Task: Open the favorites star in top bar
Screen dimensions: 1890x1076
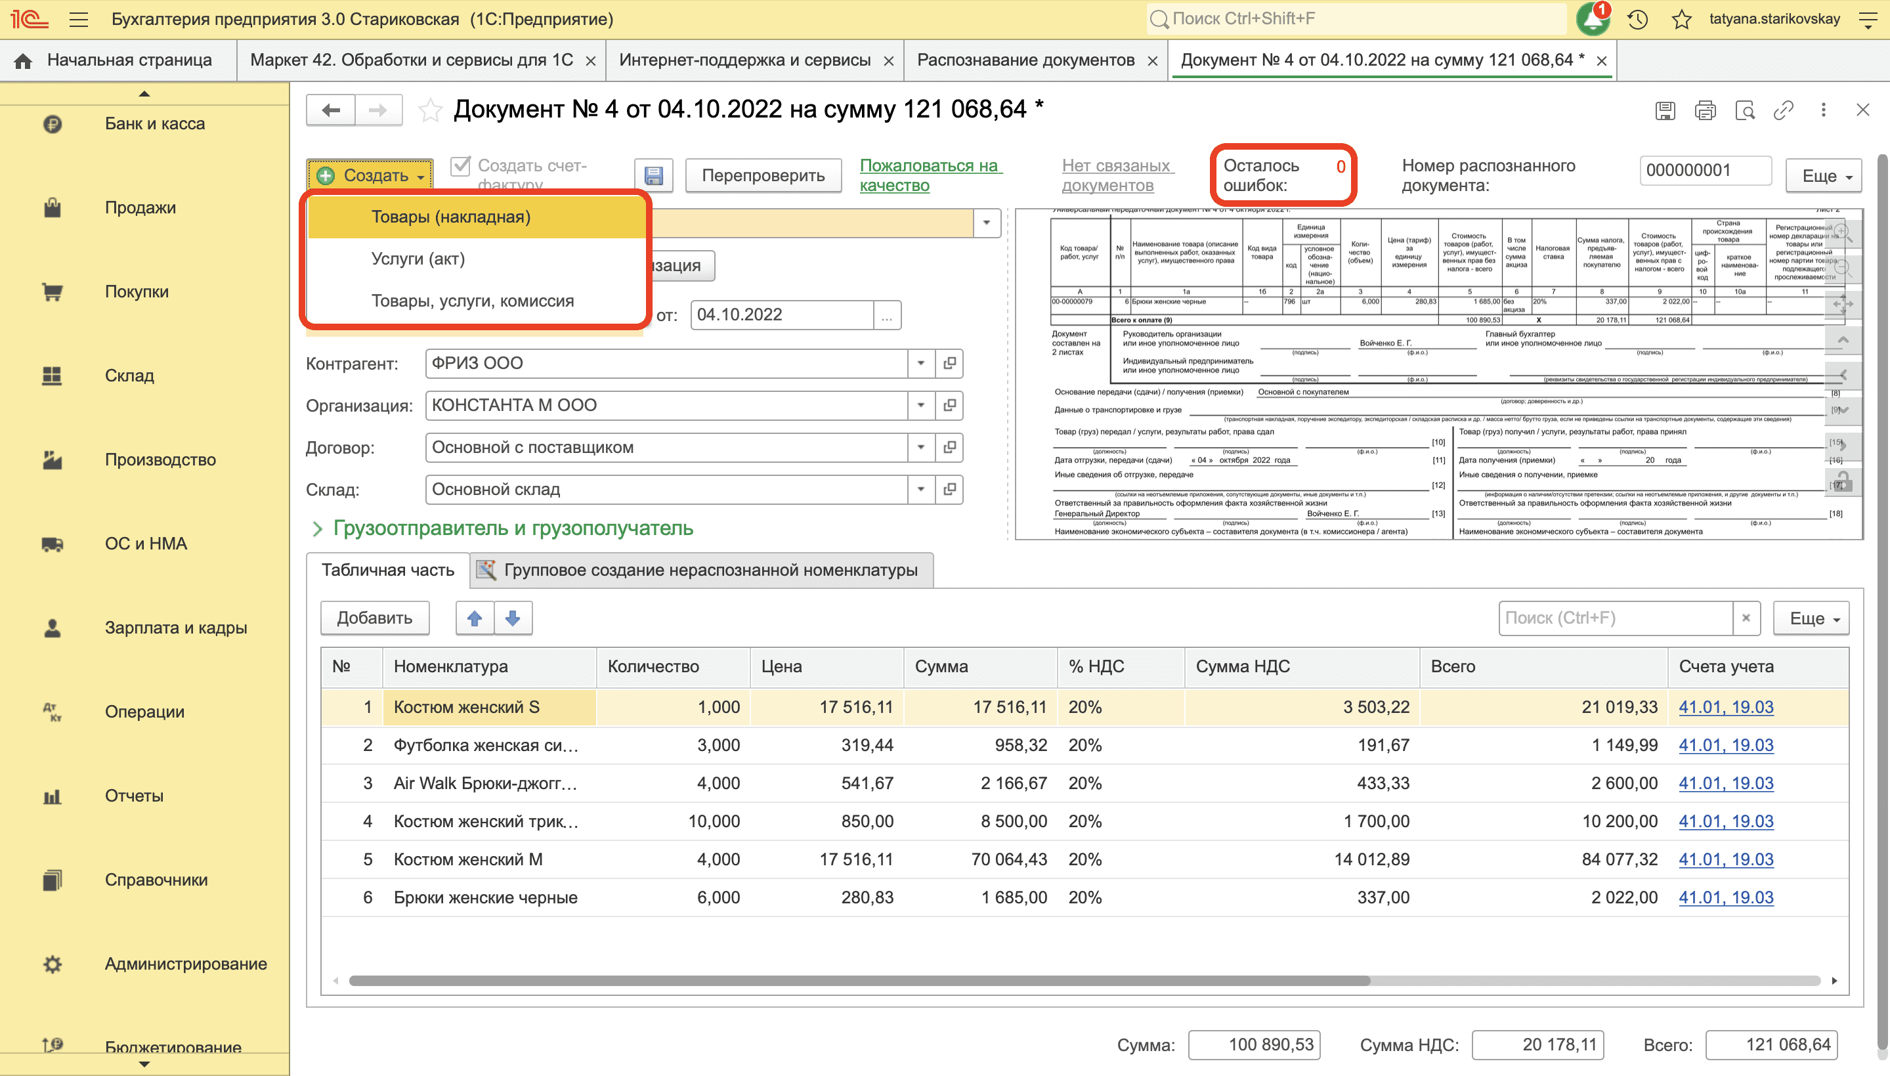Action: tap(1682, 19)
